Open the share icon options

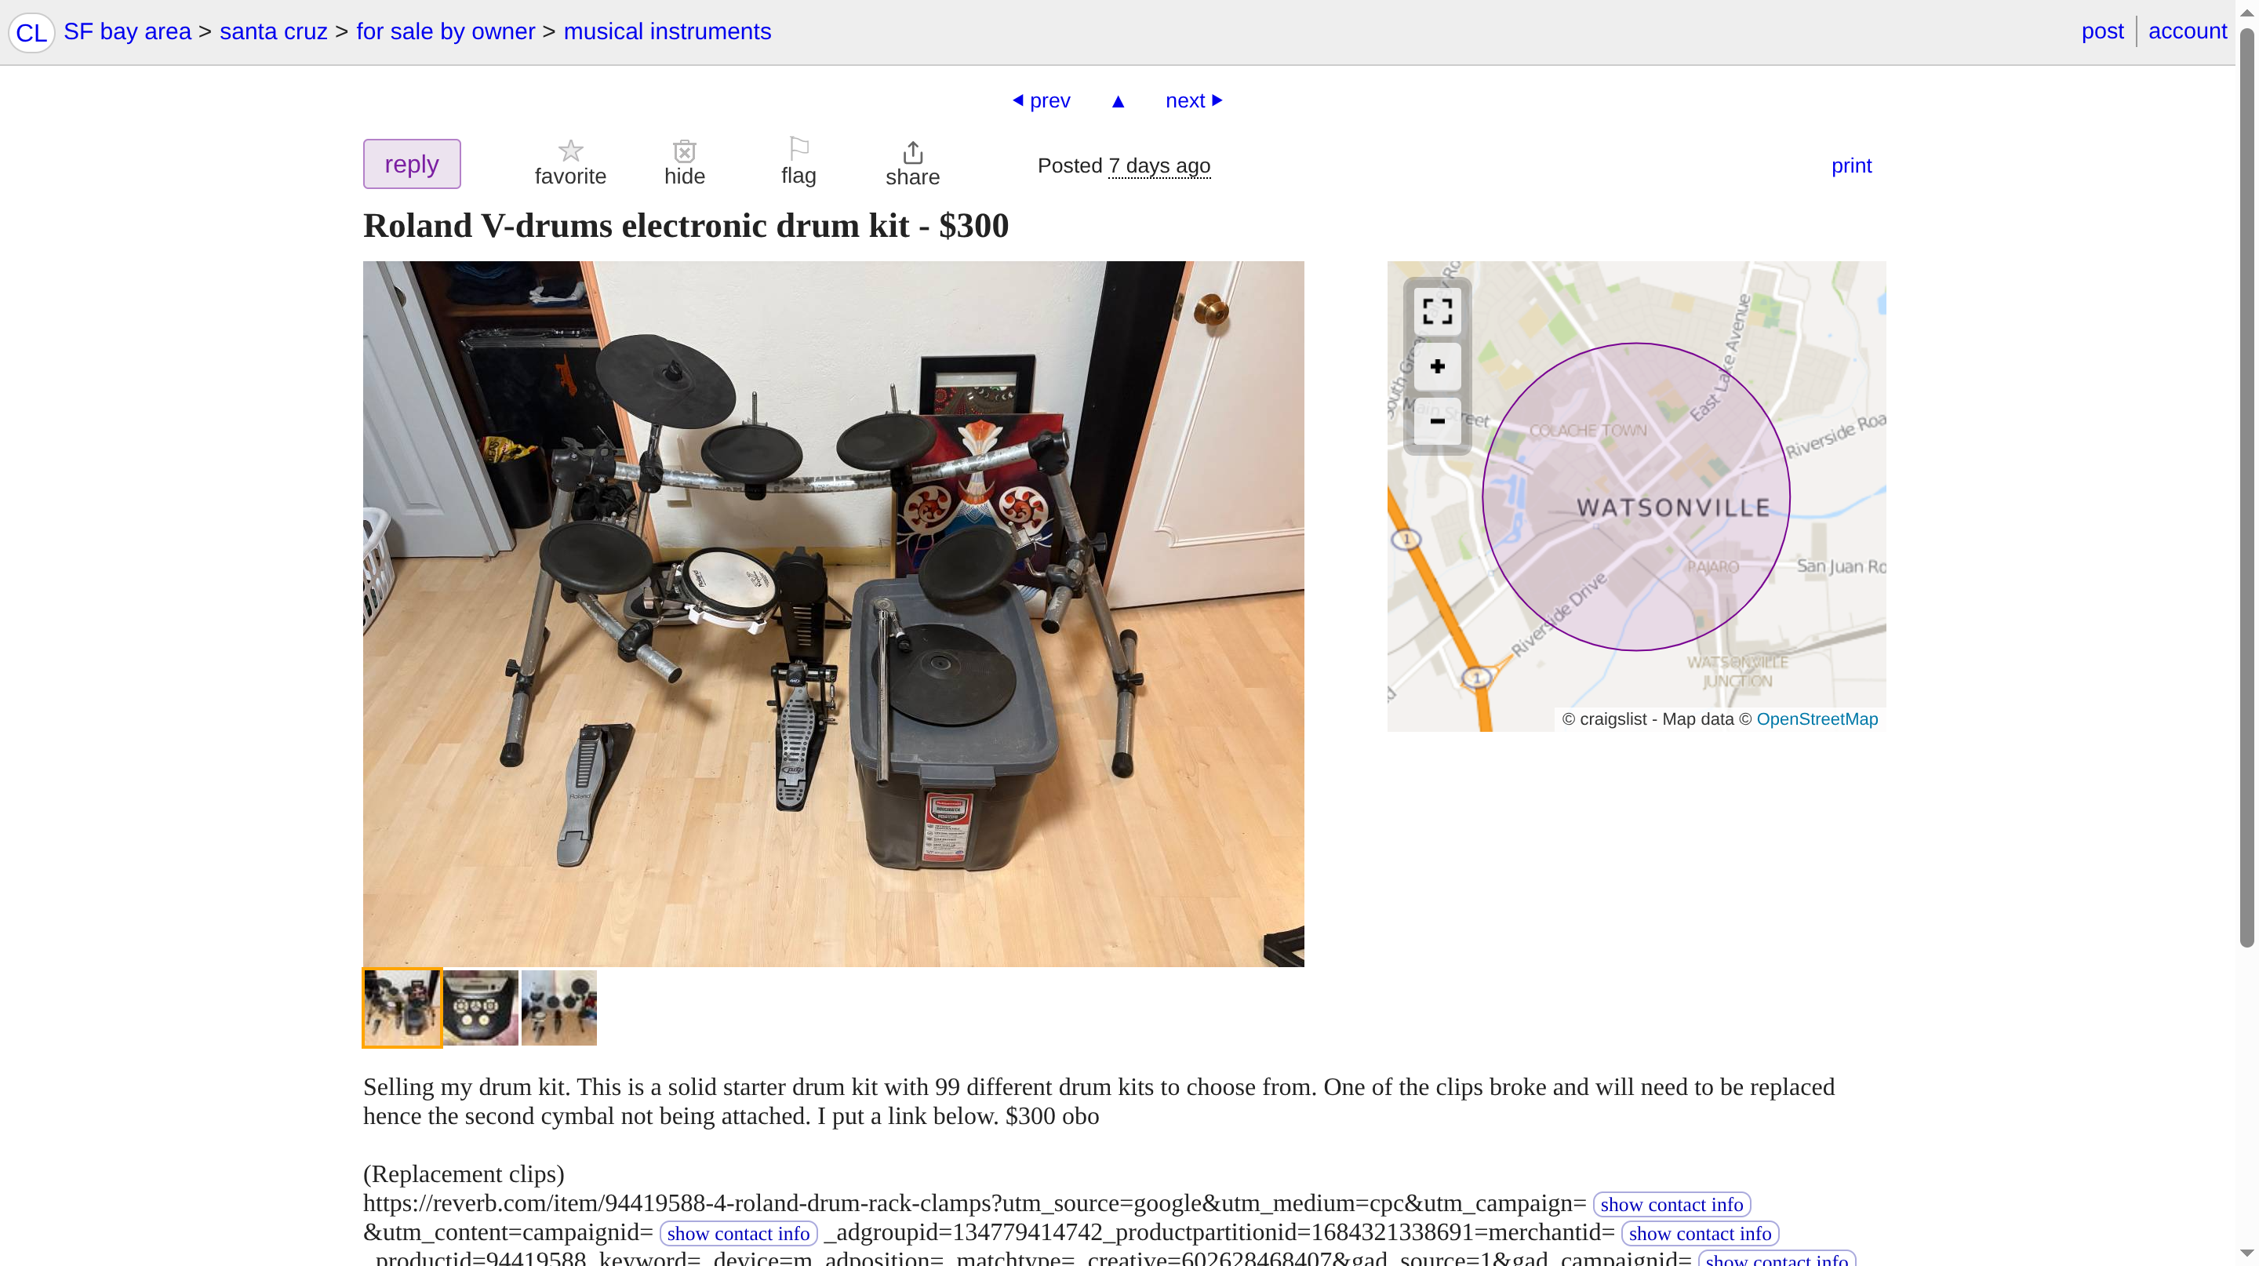(912, 151)
